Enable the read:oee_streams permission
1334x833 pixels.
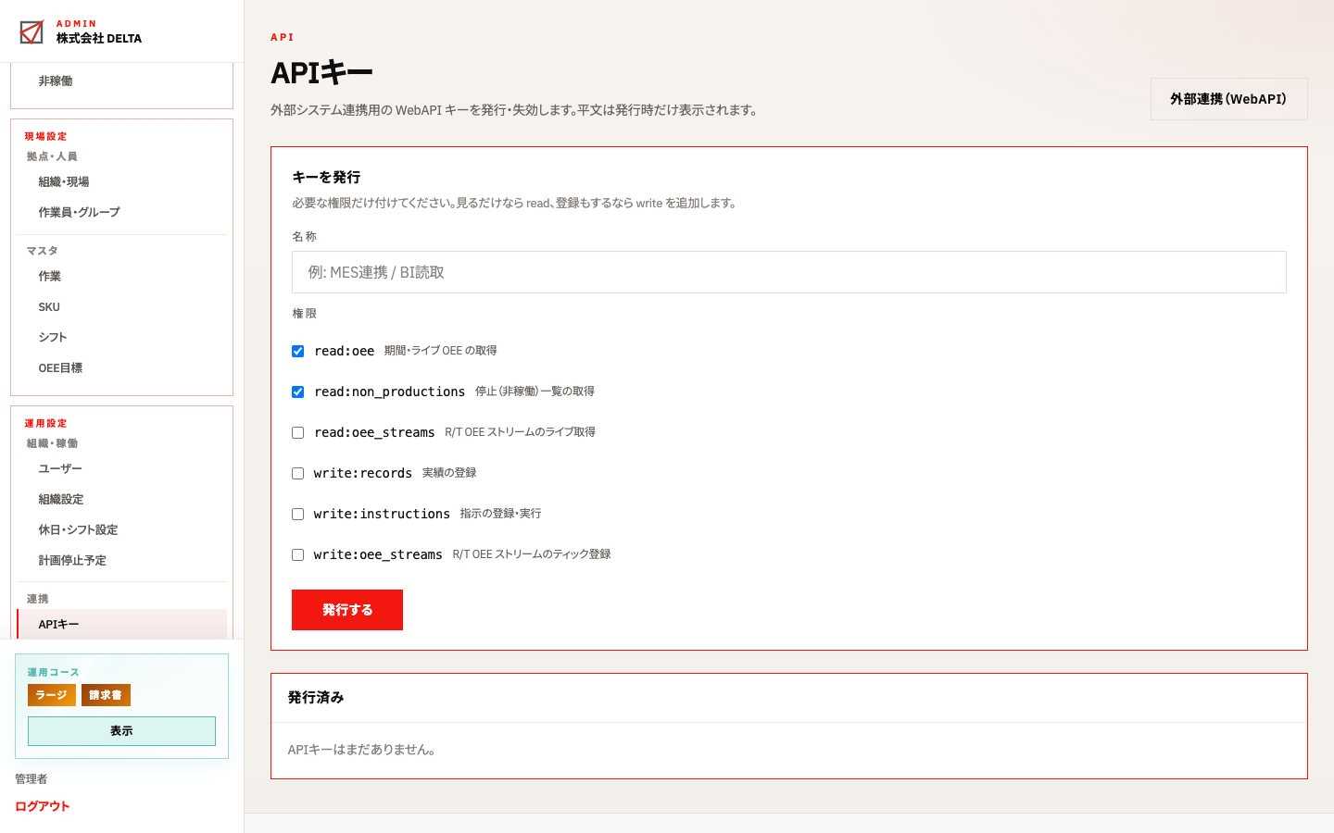[x=297, y=432]
